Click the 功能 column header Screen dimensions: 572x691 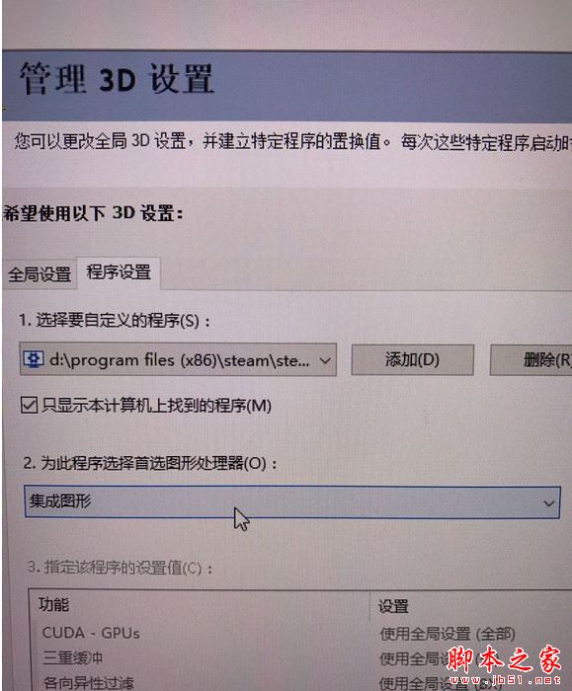click(x=53, y=604)
